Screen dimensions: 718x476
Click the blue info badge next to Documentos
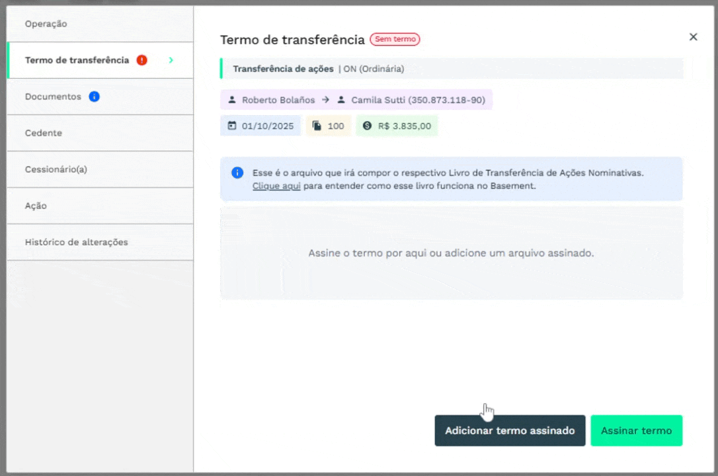(x=94, y=96)
